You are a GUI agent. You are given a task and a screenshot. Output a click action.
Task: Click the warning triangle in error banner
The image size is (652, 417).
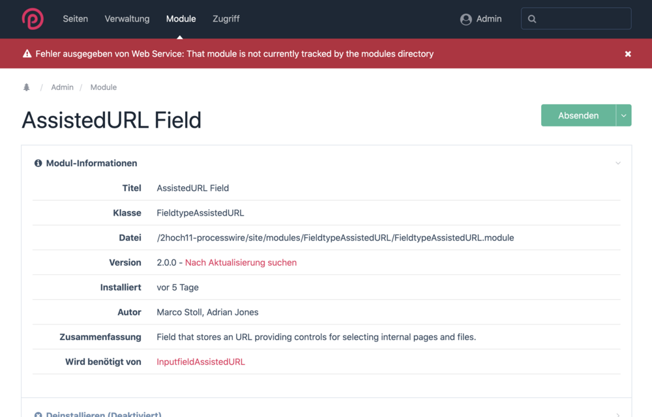coord(27,54)
